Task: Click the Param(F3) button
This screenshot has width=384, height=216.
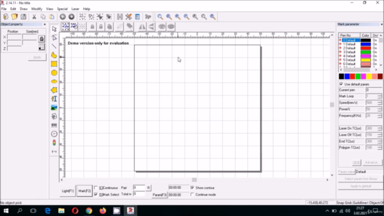Action: tap(160, 195)
